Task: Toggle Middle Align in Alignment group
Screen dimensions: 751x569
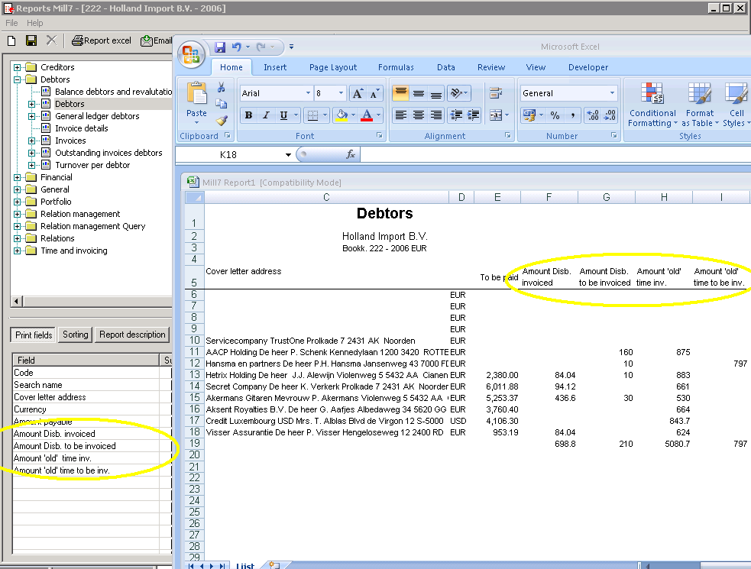Action: click(418, 93)
